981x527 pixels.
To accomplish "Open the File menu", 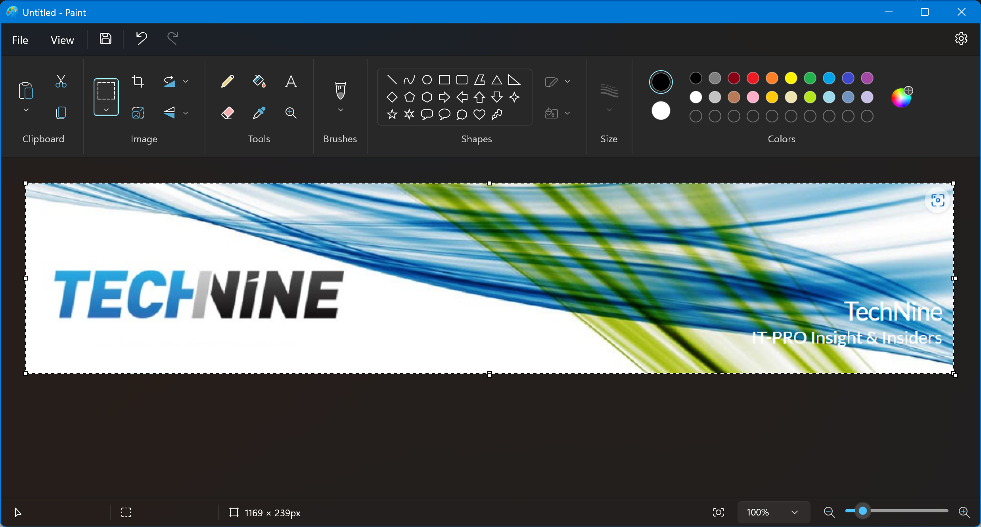I will (20, 40).
